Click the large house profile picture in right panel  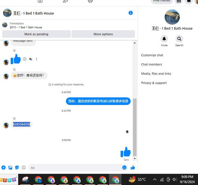[172, 17]
